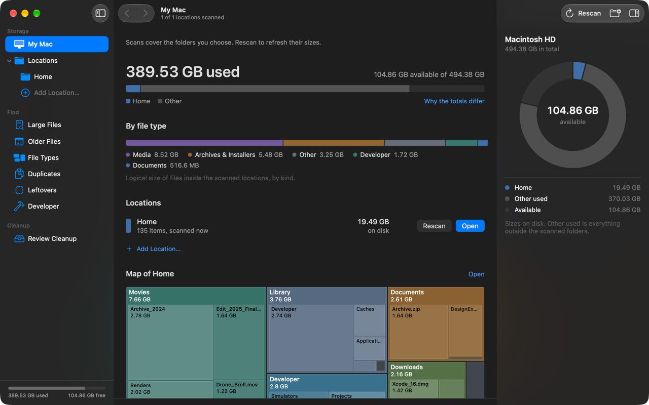Image resolution: width=649 pixels, height=405 pixels.
Task: Go back using the left chevron
Action: (x=127, y=13)
